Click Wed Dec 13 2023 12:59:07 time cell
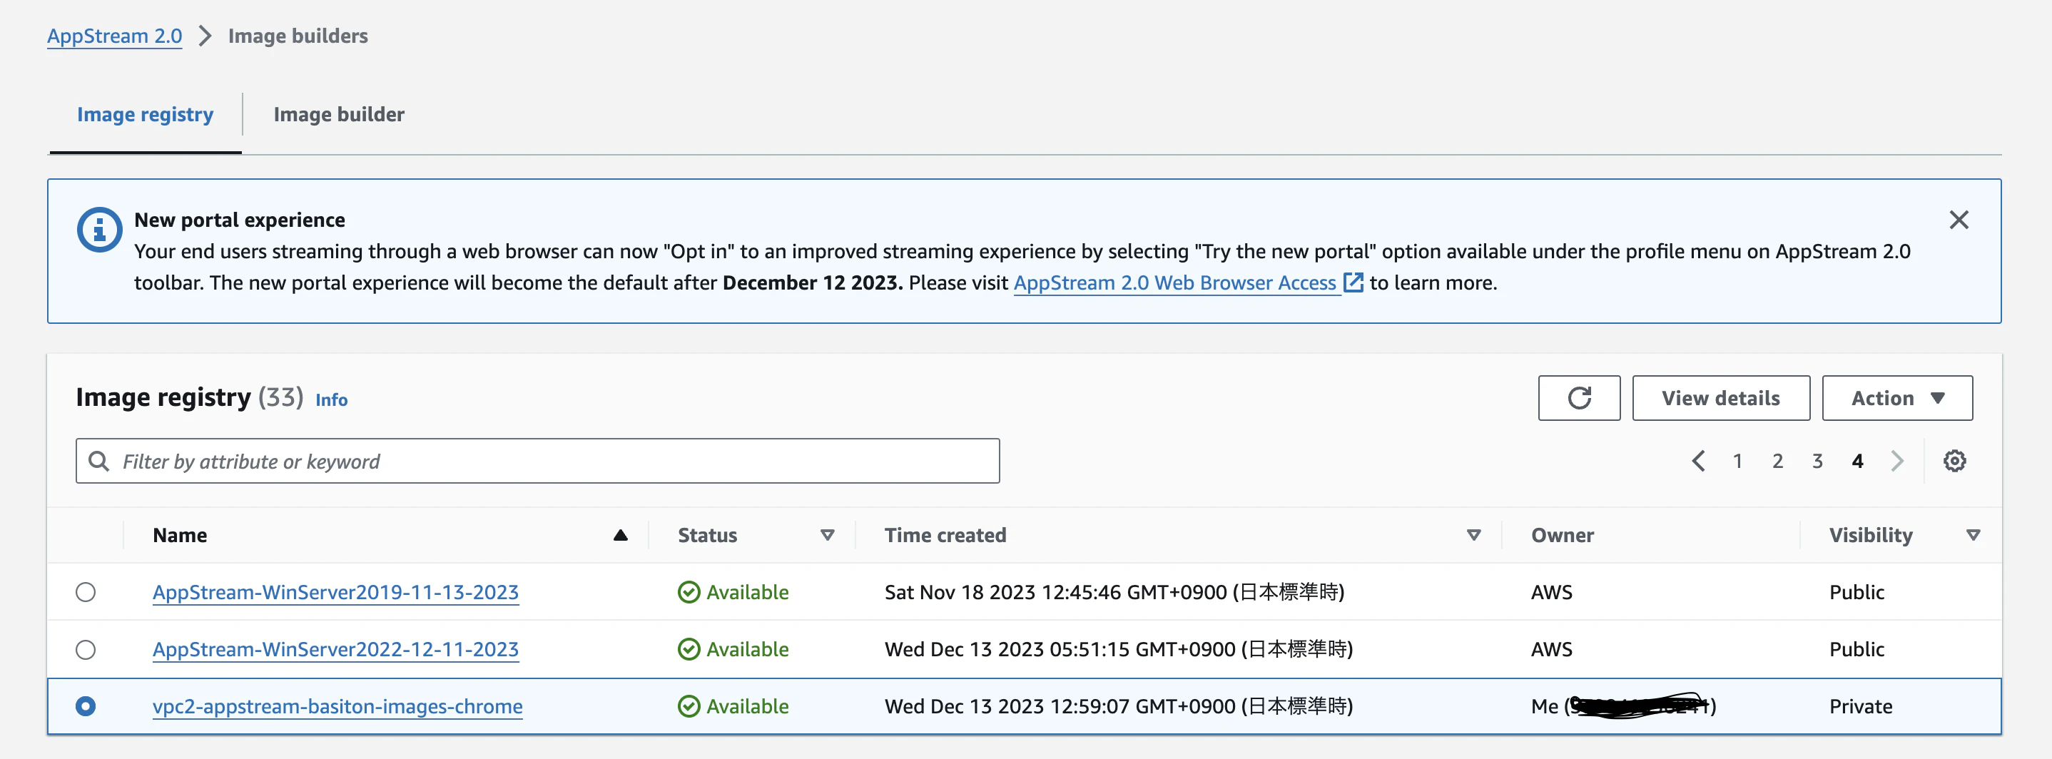 [x=1119, y=705]
